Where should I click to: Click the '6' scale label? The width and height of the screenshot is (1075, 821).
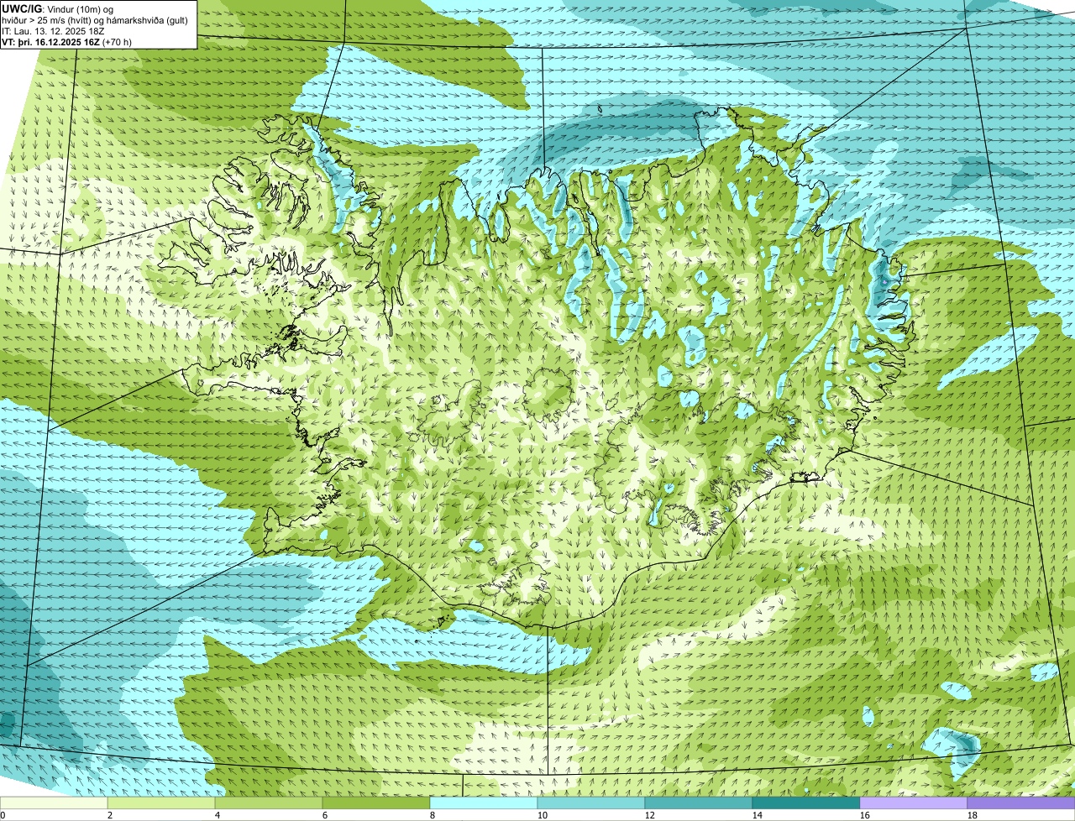pyautogui.click(x=325, y=815)
